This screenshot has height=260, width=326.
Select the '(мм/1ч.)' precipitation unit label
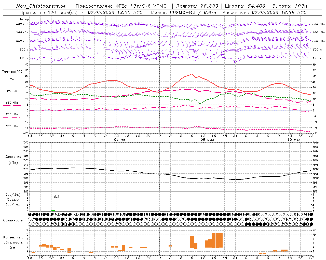(13, 204)
